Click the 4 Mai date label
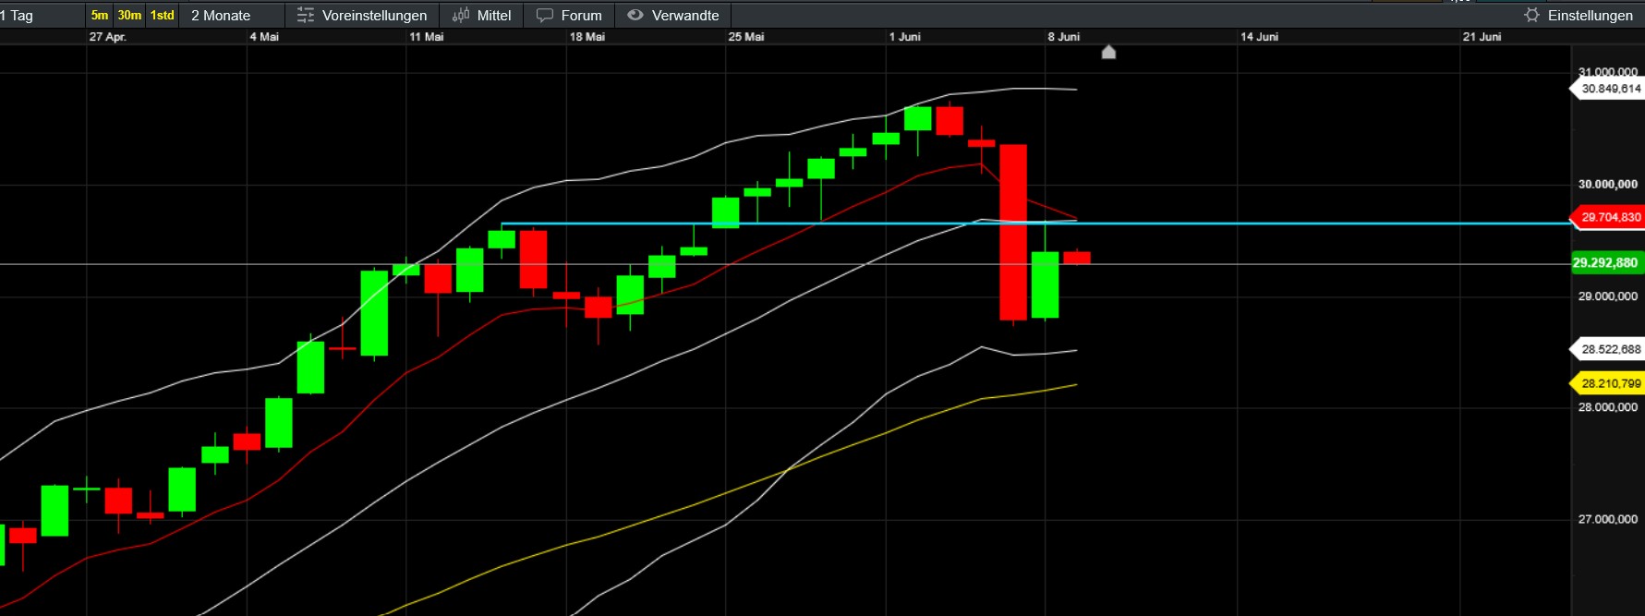The width and height of the screenshot is (1645, 616). coord(264,37)
